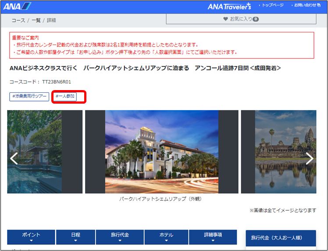Click down arrow under 旅行代金 tab
The width and height of the screenshot is (328, 251).
[x=120, y=241]
